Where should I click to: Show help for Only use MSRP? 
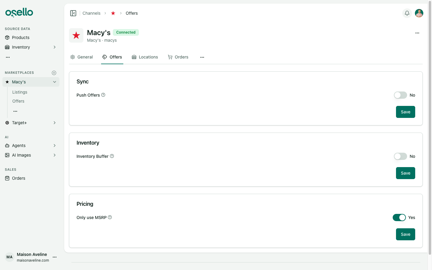110,217
